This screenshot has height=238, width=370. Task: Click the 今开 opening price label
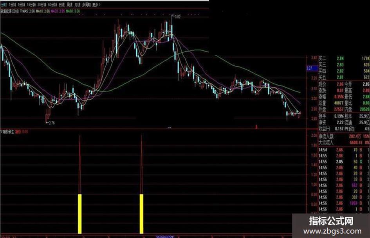[x=348, y=84]
